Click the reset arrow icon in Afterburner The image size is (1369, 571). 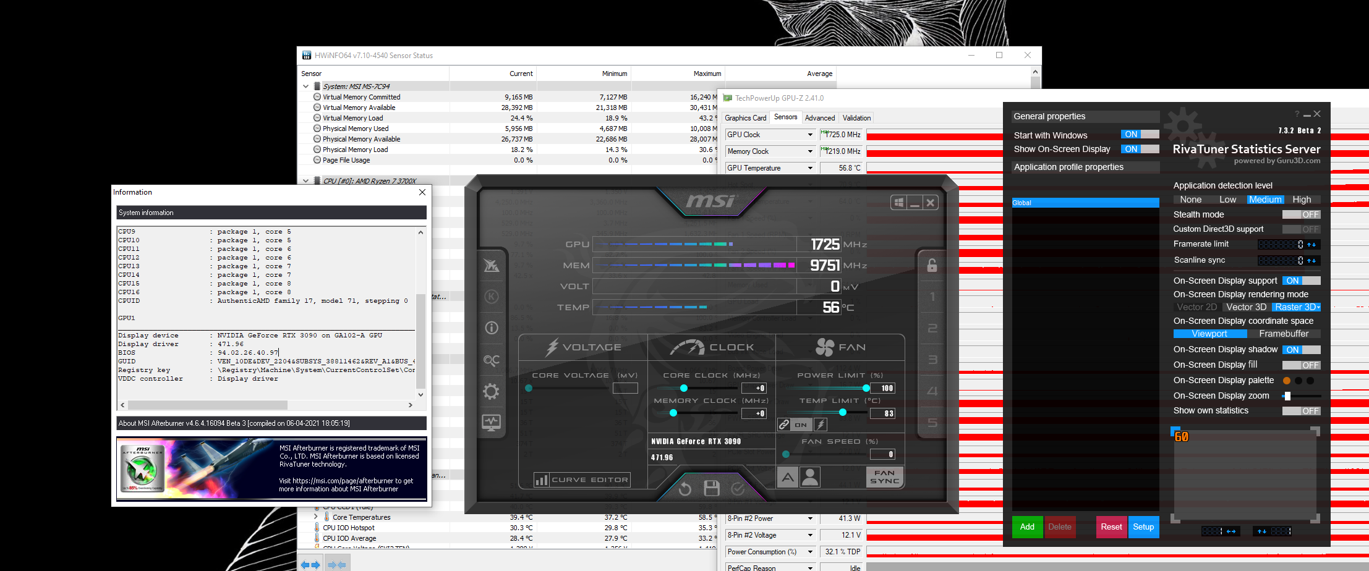[685, 489]
